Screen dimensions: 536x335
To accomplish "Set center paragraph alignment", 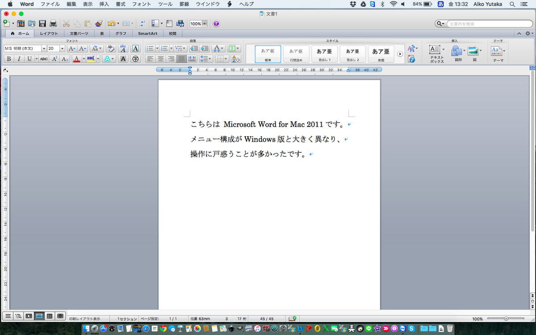I will click(161, 59).
